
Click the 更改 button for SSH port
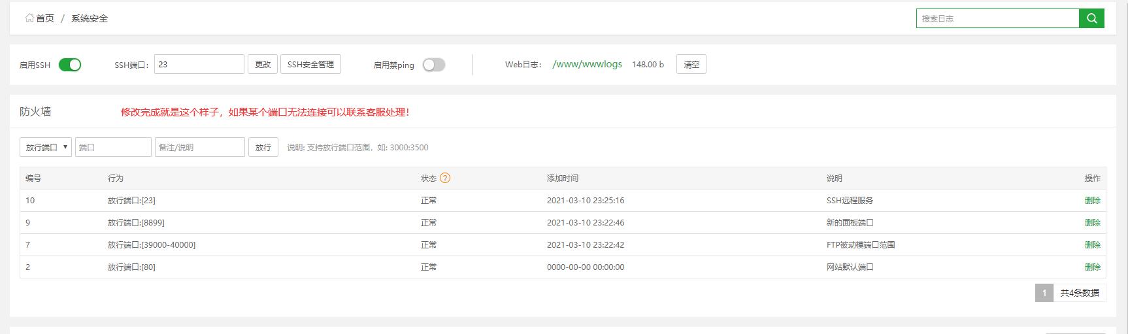(263, 65)
